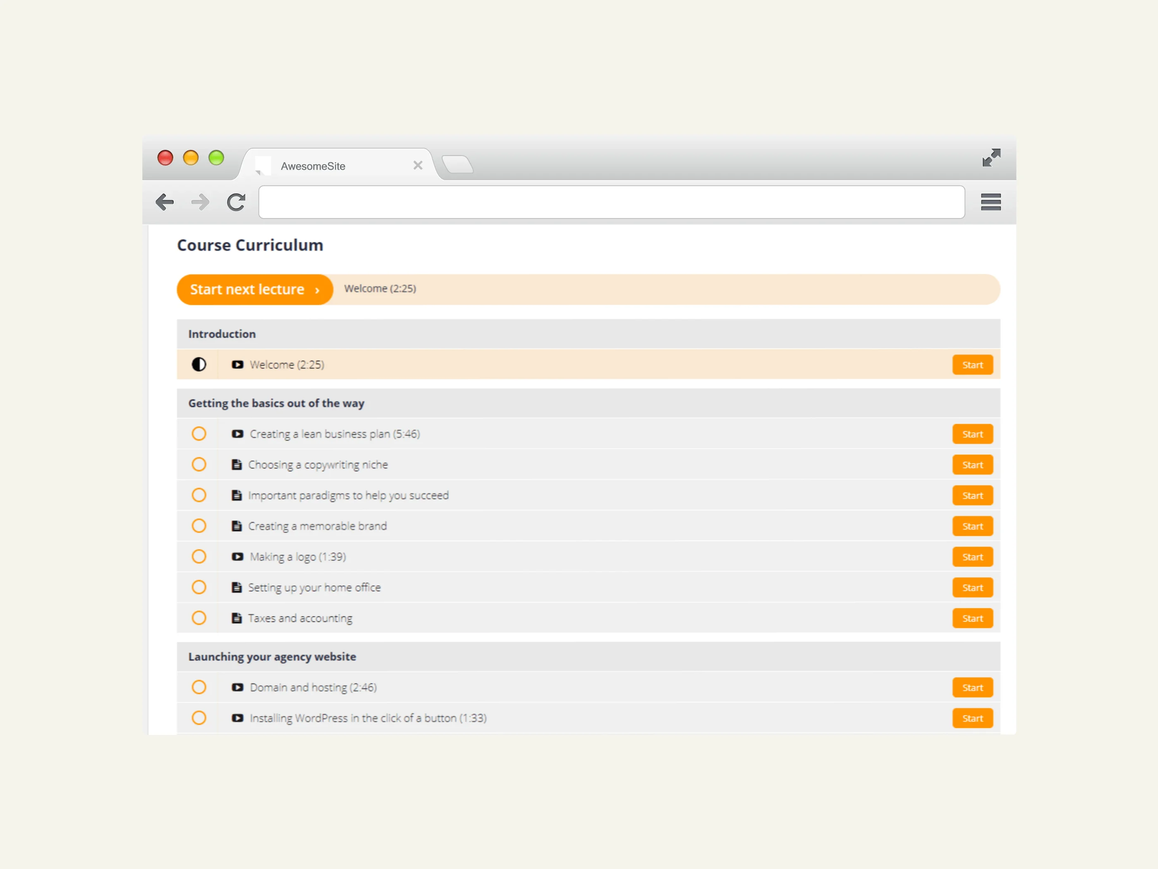The height and width of the screenshot is (869, 1158).
Task: Toggle completion circle for Important paradigms
Action: click(199, 495)
